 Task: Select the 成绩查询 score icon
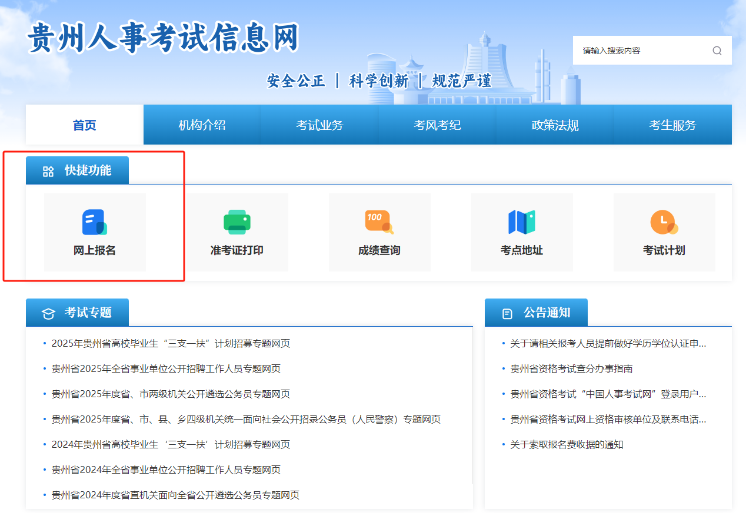click(x=379, y=222)
